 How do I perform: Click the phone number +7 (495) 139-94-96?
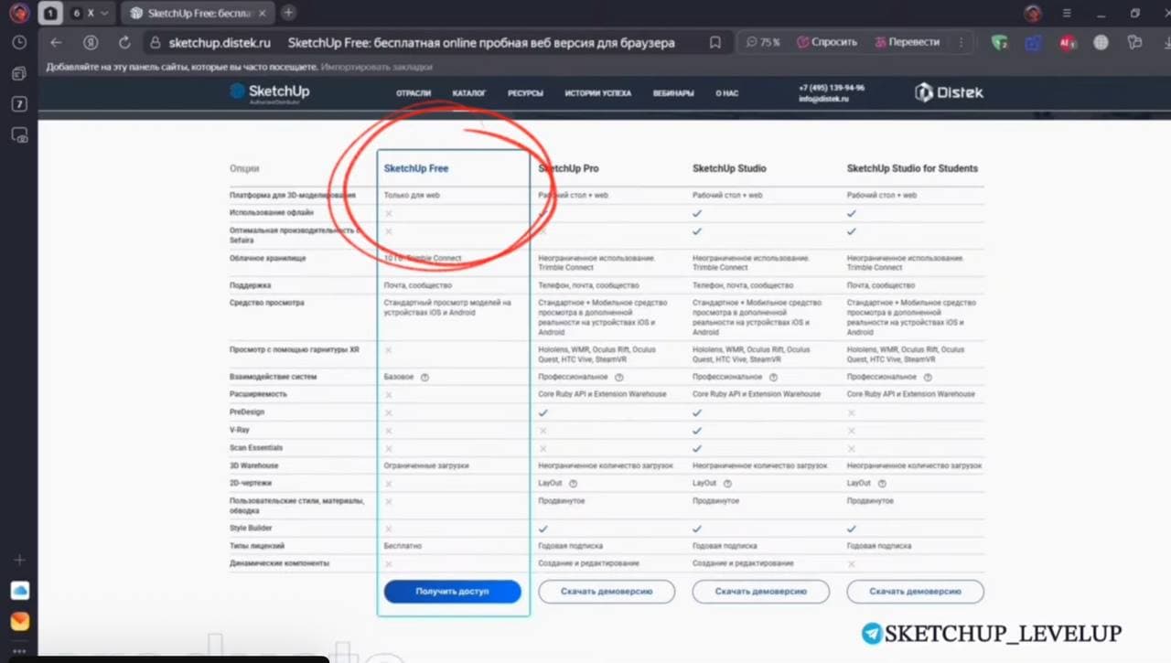coord(832,88)
